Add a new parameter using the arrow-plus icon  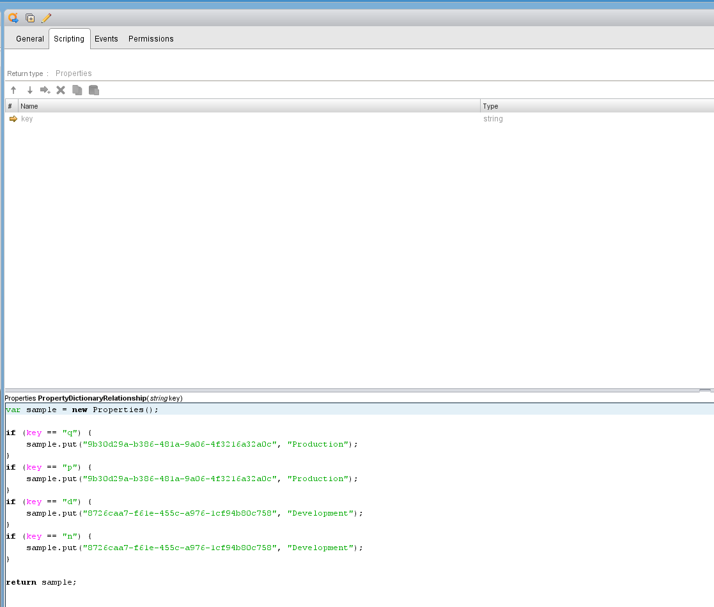point(45,89)
